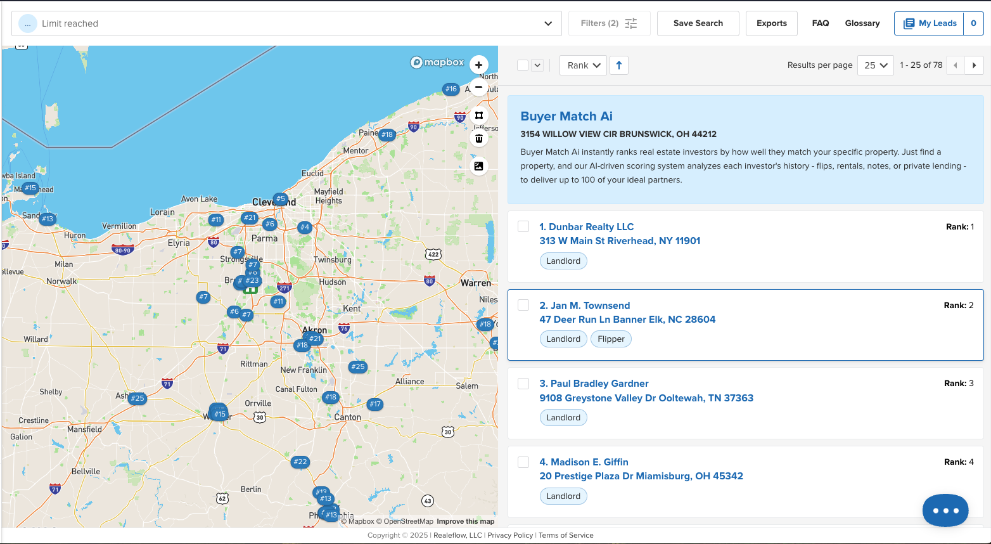The width and height of the screenshot is (991, 544).
Task: Open the Rank sort dropdown
Action: pyautogui.click(x=584, y=65)
